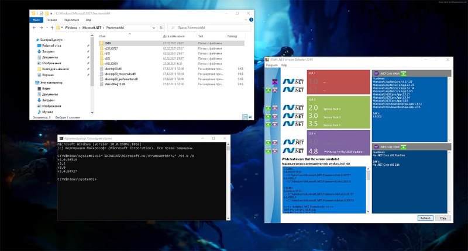Sort files by 'Дата изменения' column header
The height and width of the screenshot is (251, 468).
(173, 36)
